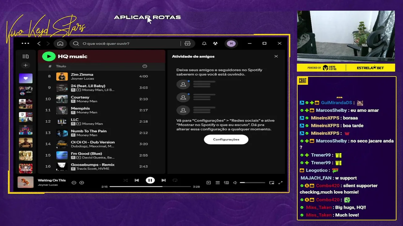Click the Zim Zimma album cover
Image resolution: width=403 pixels, height=226 pixels.
62,76
